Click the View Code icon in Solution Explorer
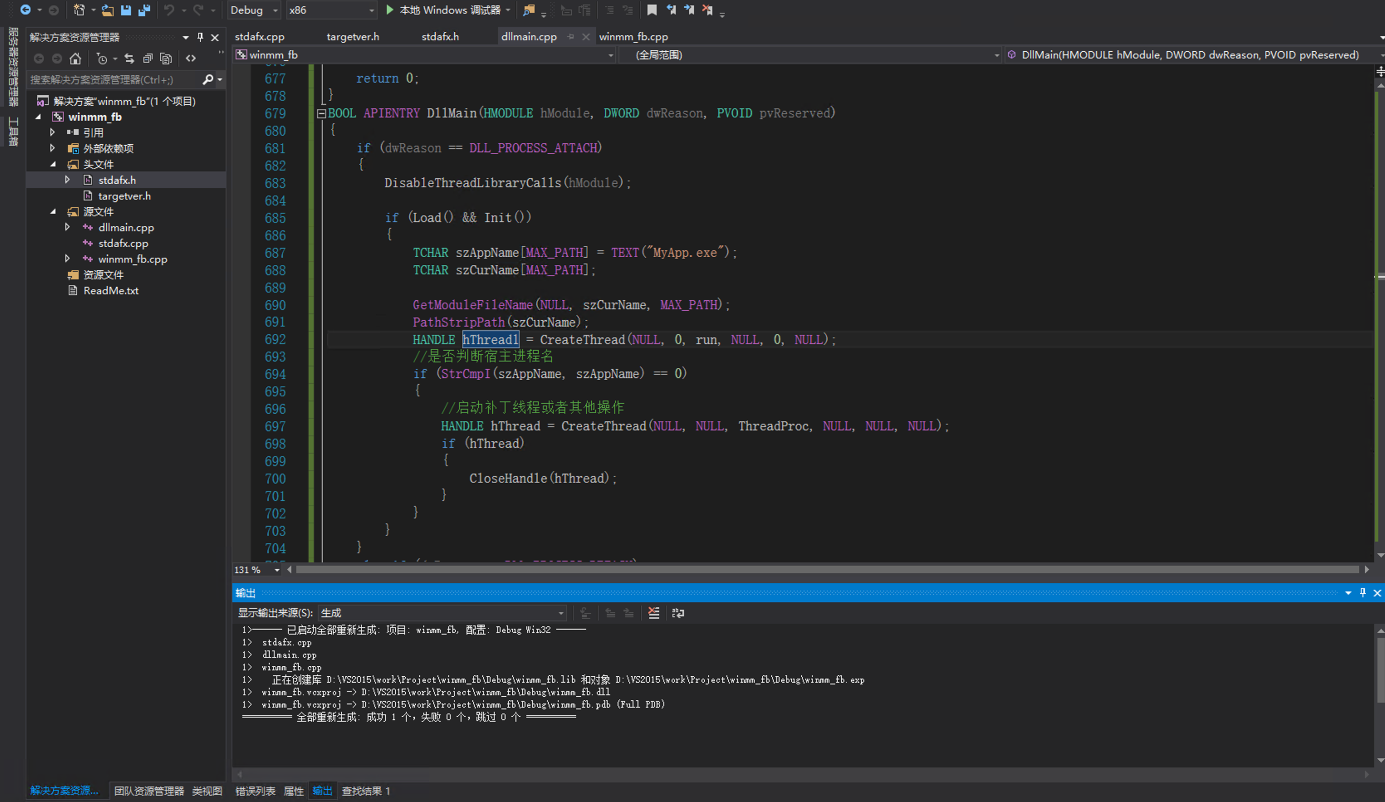The height and width of the screenshot is (802, 1385). click(x=191, y=58)
